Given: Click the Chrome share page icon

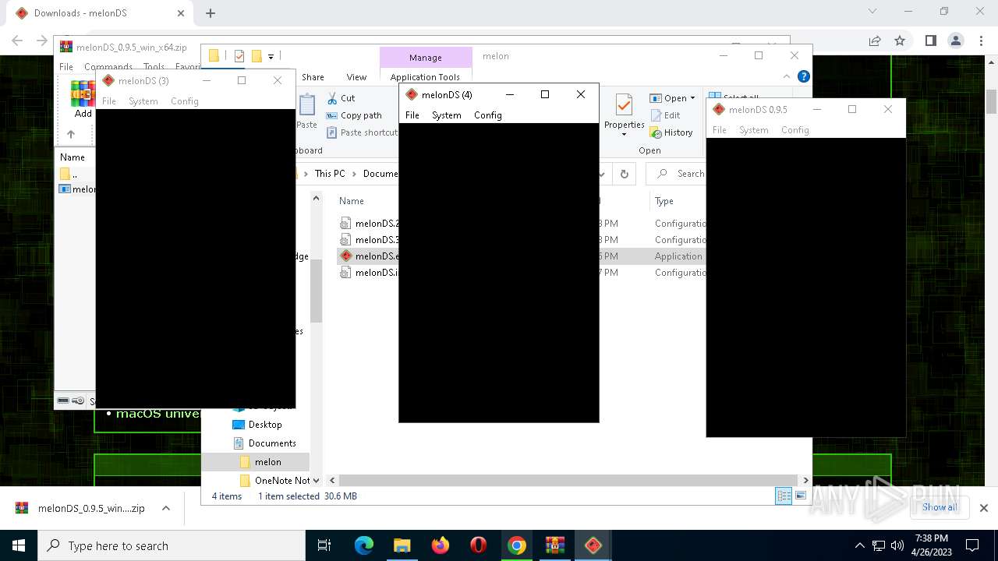Looking at the screenshot, I should point(875,41).
